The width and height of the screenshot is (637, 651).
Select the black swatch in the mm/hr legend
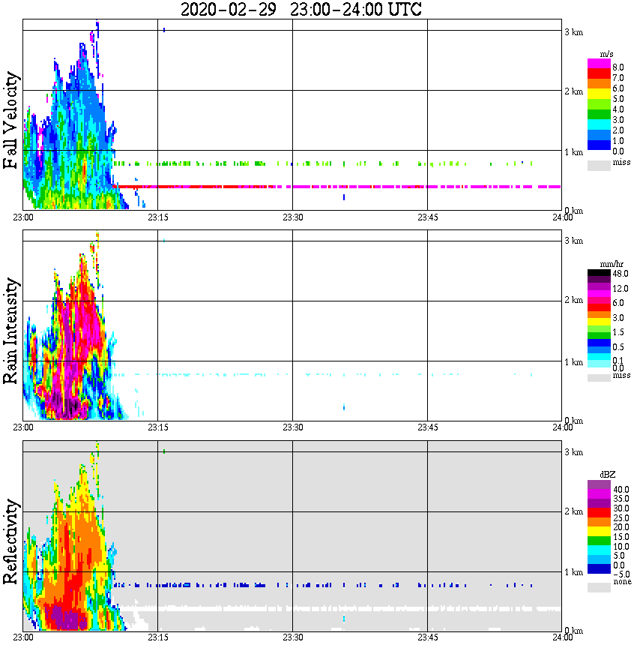[x=599, y=273]
